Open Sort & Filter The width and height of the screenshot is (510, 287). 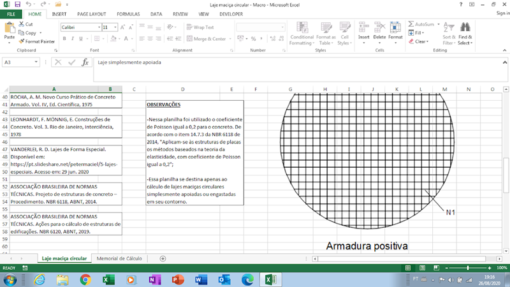click(x=449, y=34)
